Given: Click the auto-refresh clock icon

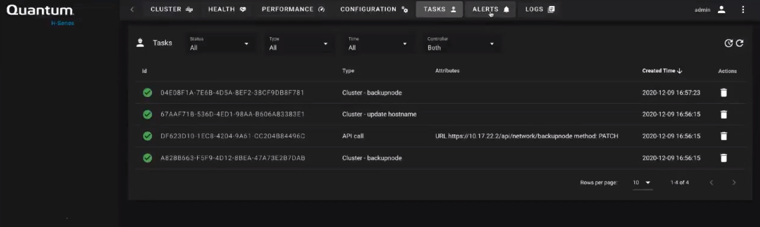Looking at the screenshot, I should (x=729, y=43).
